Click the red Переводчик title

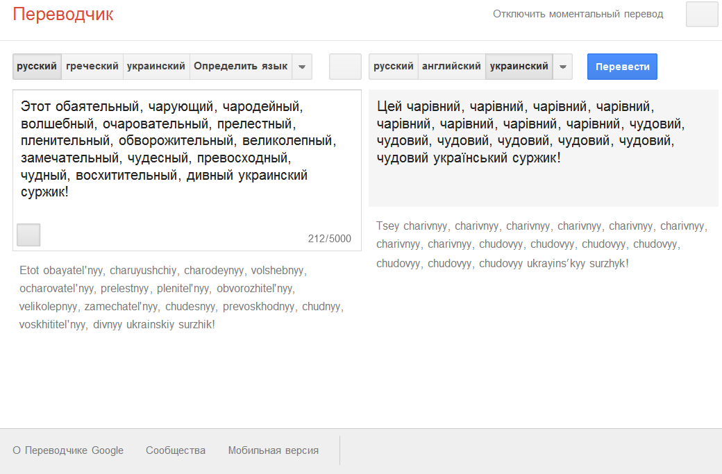[x=63, y=15]
